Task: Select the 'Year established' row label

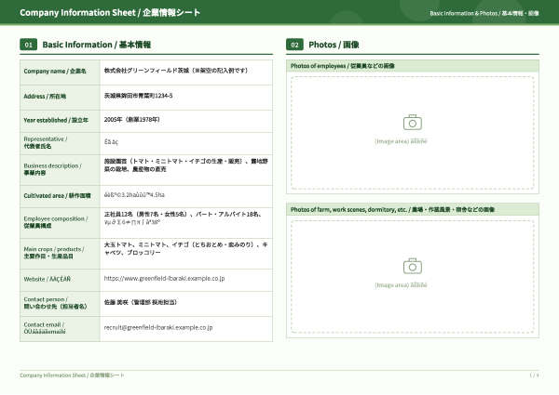Action: coord(56,120)
